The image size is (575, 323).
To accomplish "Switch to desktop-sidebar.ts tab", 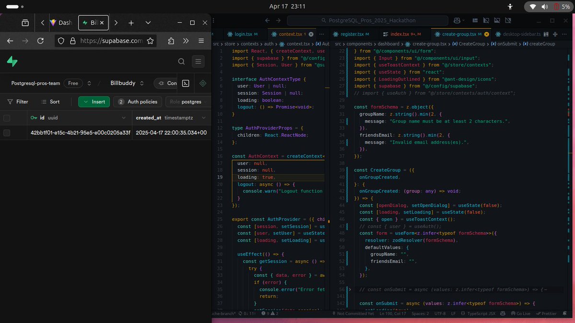I will [518, 34].
